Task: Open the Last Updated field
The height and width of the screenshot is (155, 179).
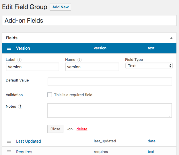Action: tap(28, 141)
